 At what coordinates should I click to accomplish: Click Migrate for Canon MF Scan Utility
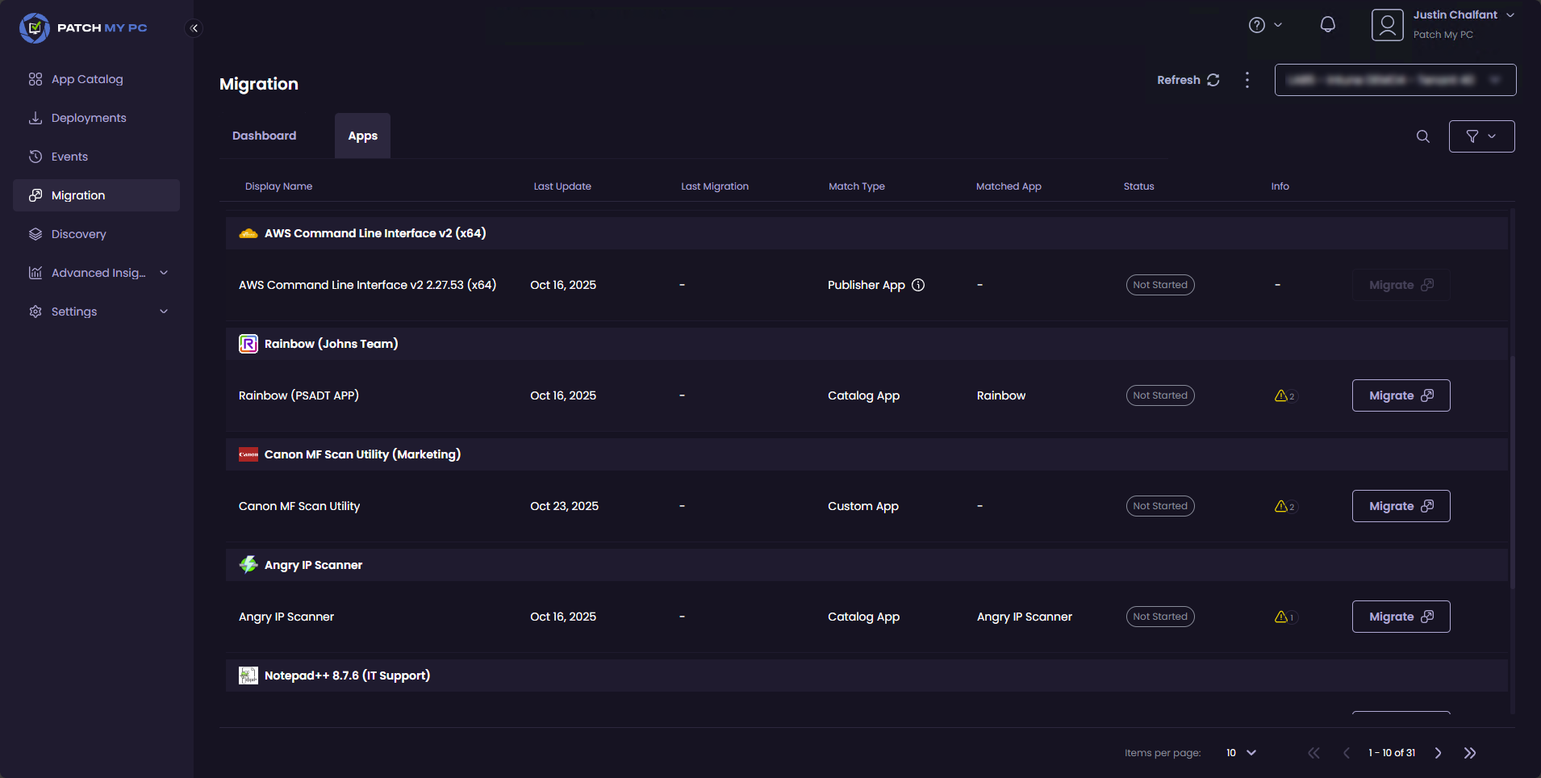(x=1400, y=505)
